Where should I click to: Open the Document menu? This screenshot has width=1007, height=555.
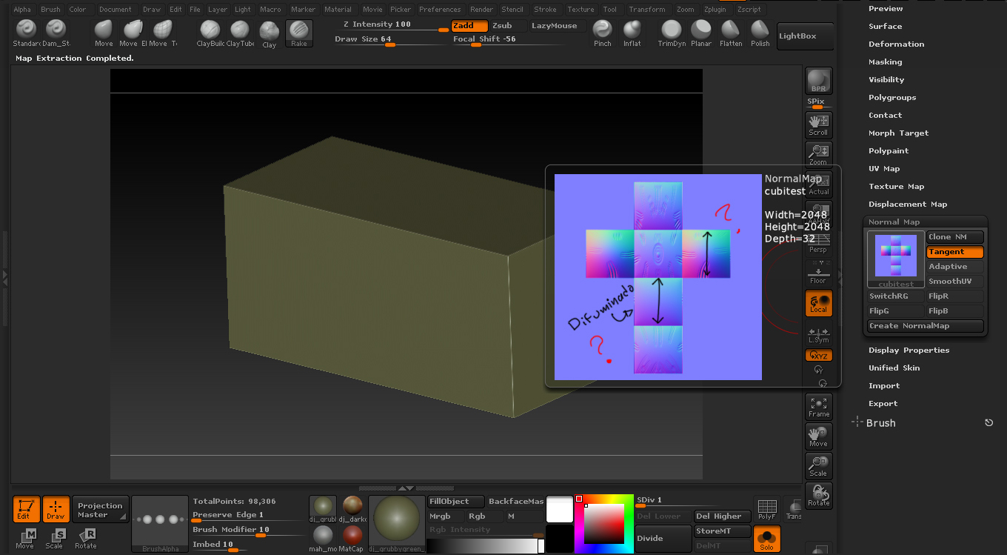tap(115, 10)
